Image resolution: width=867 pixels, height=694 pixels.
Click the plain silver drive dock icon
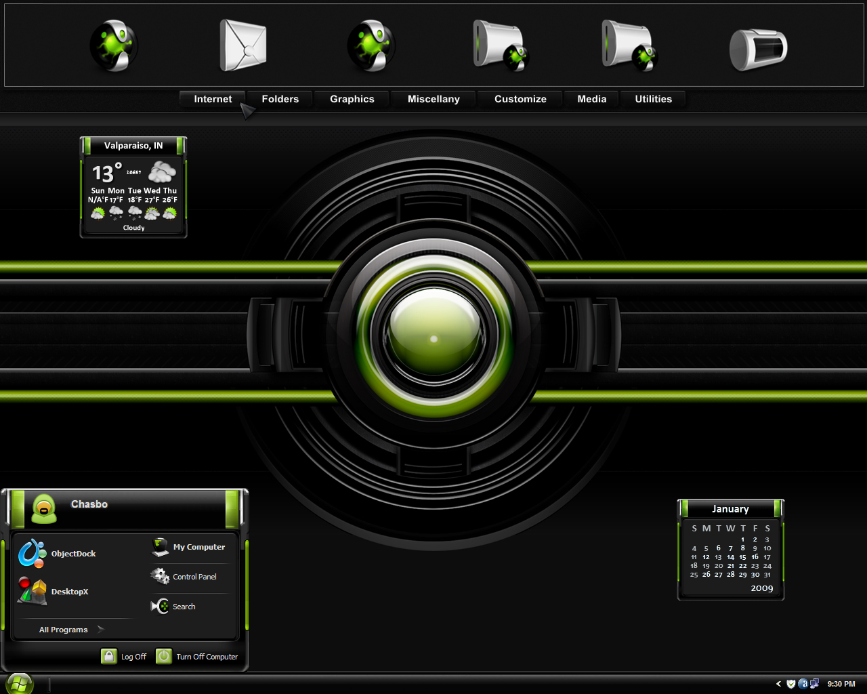[759, 49]
